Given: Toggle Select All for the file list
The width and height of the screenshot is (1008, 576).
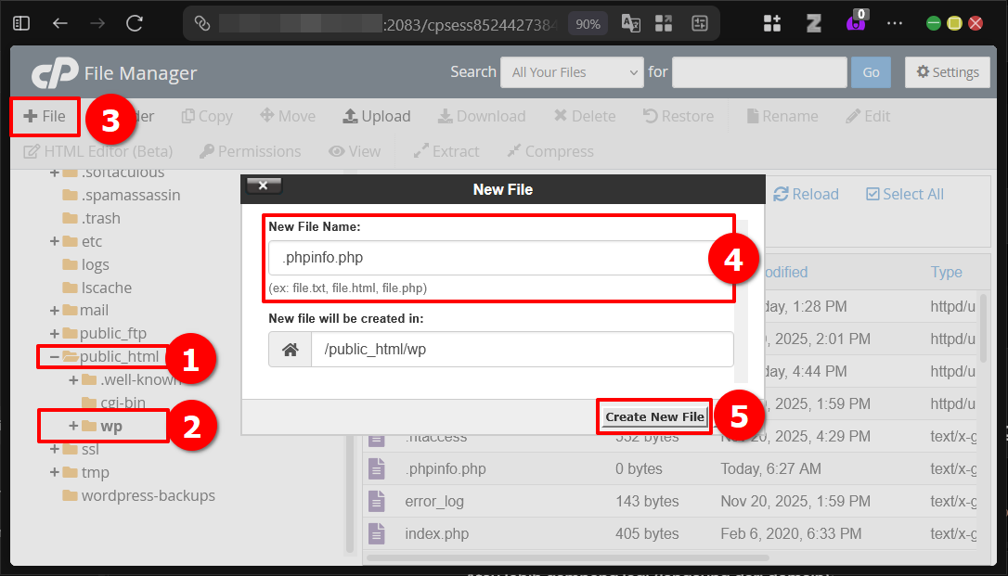Looking at the screenshot, I should 904,194.
